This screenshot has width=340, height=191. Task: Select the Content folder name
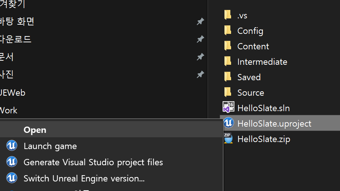[x=253, y=46]
